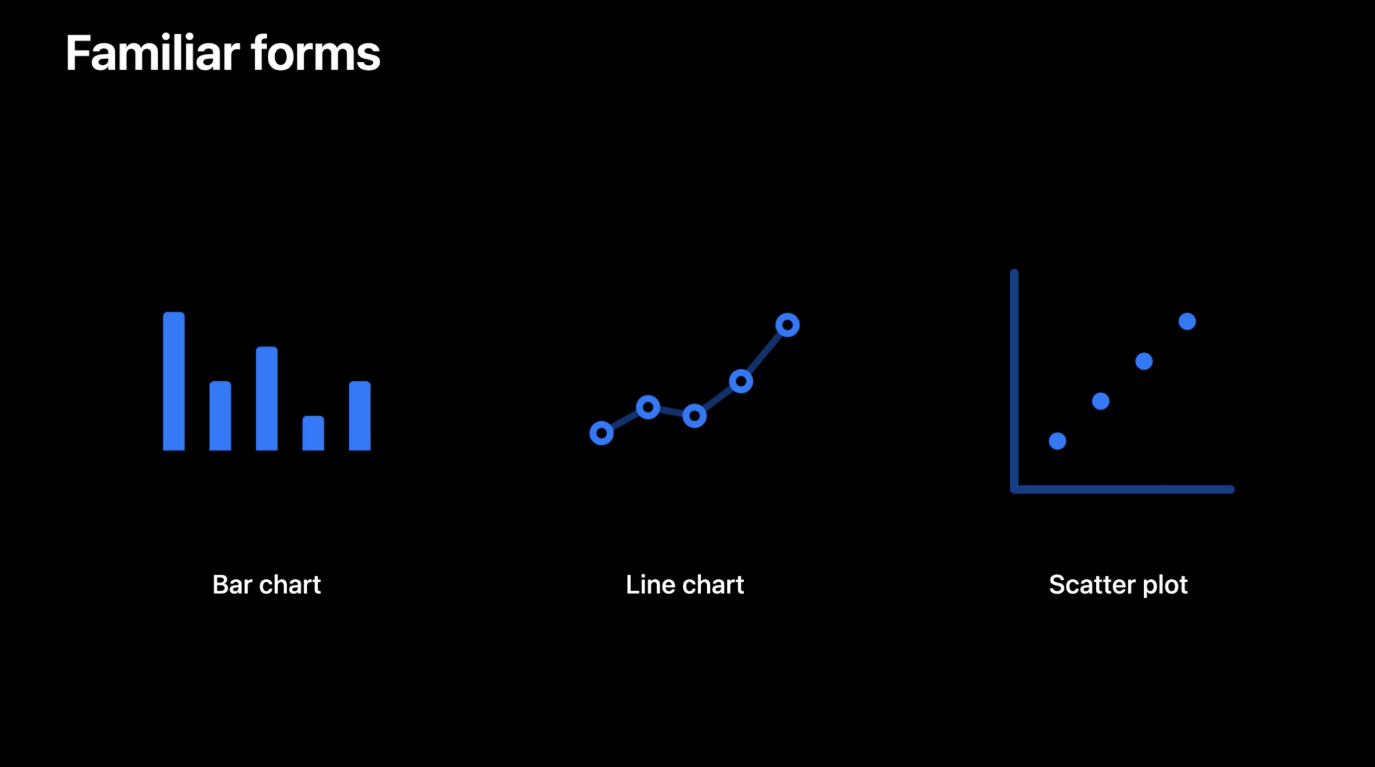
Task: Select the middle data point on the line chart
Action: [694, 416]
